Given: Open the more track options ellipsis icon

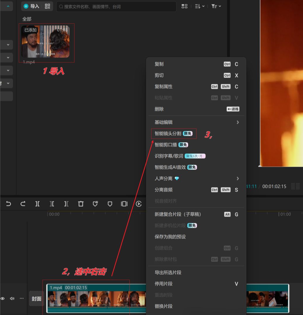Looking at the screenshot, I should 22,298.
